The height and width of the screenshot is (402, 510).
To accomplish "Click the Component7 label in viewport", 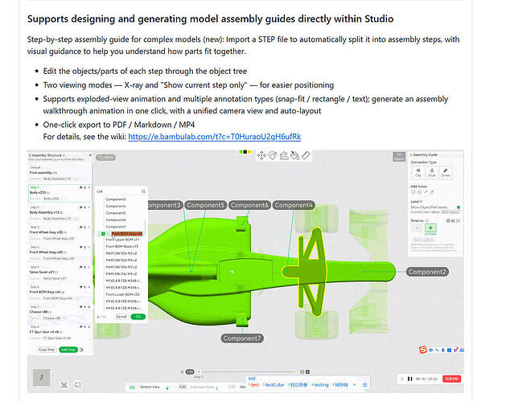I will 242,338.
